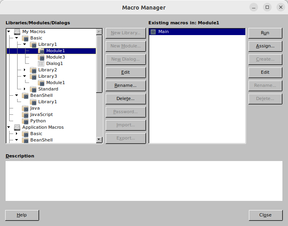The height and width of the screenshot is (226, 288).
Task: Click the Help button
Action: pos(22,215)
